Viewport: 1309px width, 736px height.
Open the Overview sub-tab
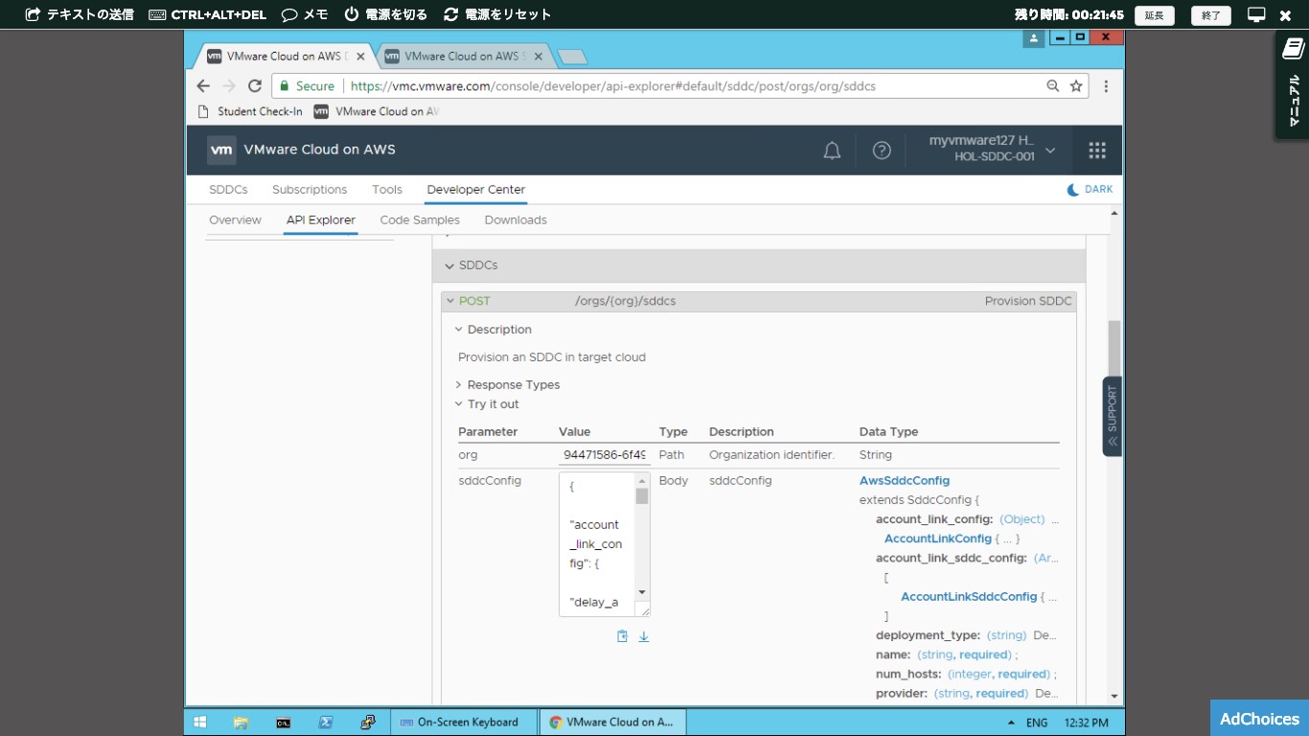click(235, 220)
